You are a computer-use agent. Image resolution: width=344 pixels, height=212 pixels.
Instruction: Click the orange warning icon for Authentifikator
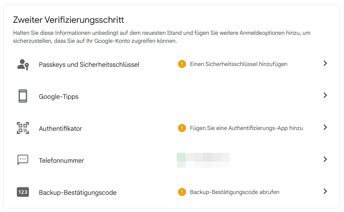pyautogui.click(x=182, y=128)
